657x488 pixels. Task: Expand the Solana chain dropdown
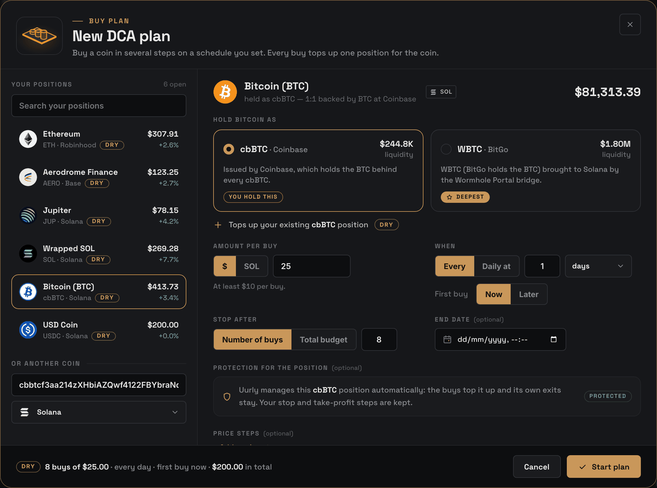tap(99, 412)
